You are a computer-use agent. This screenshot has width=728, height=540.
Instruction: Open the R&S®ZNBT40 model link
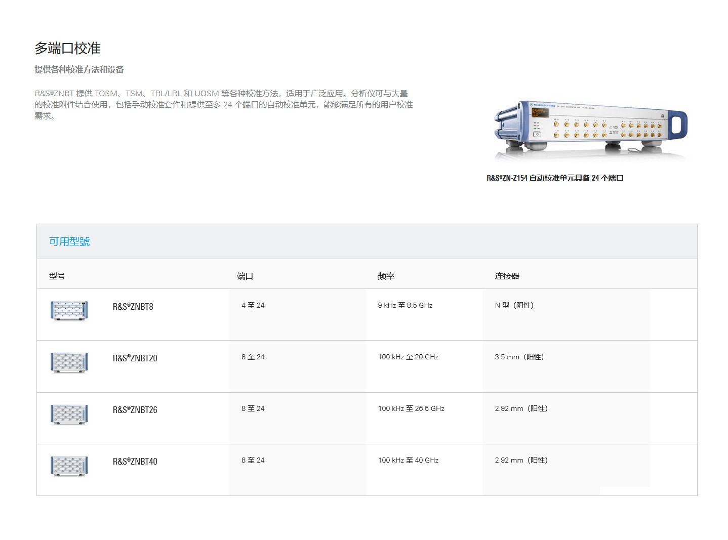(135, 462)
